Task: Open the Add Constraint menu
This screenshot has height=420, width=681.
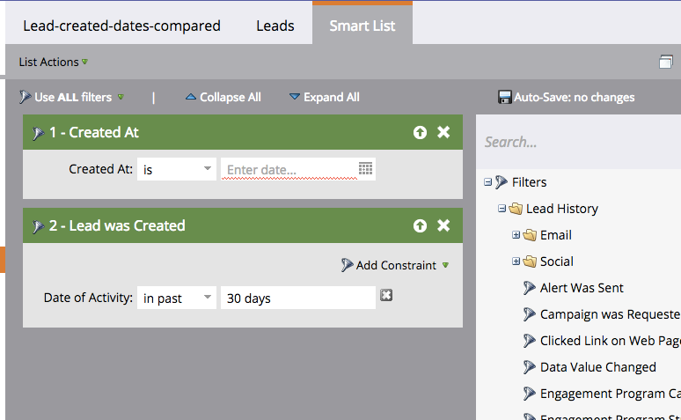Action: pyautogui.click(x=396, y=265)
